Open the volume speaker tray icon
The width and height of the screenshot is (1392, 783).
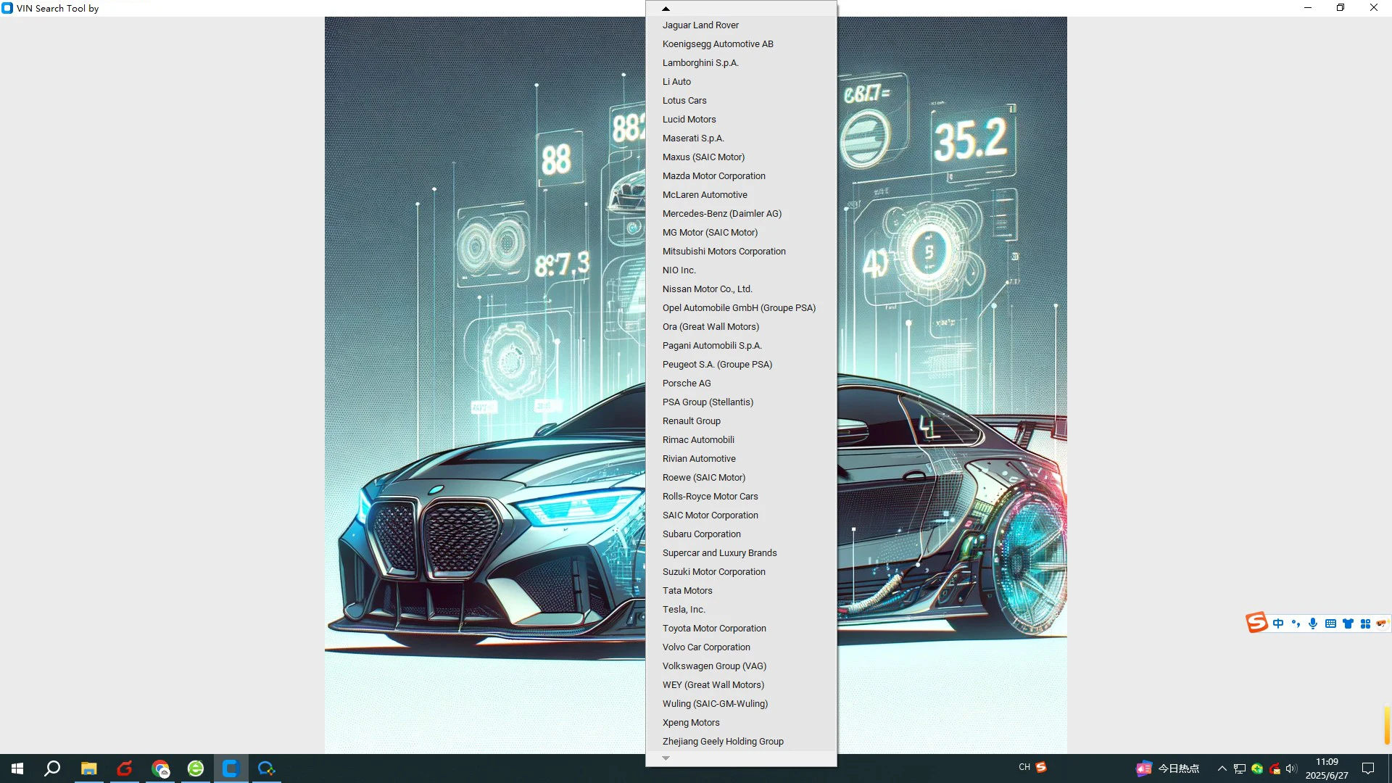pos(1291,768)
